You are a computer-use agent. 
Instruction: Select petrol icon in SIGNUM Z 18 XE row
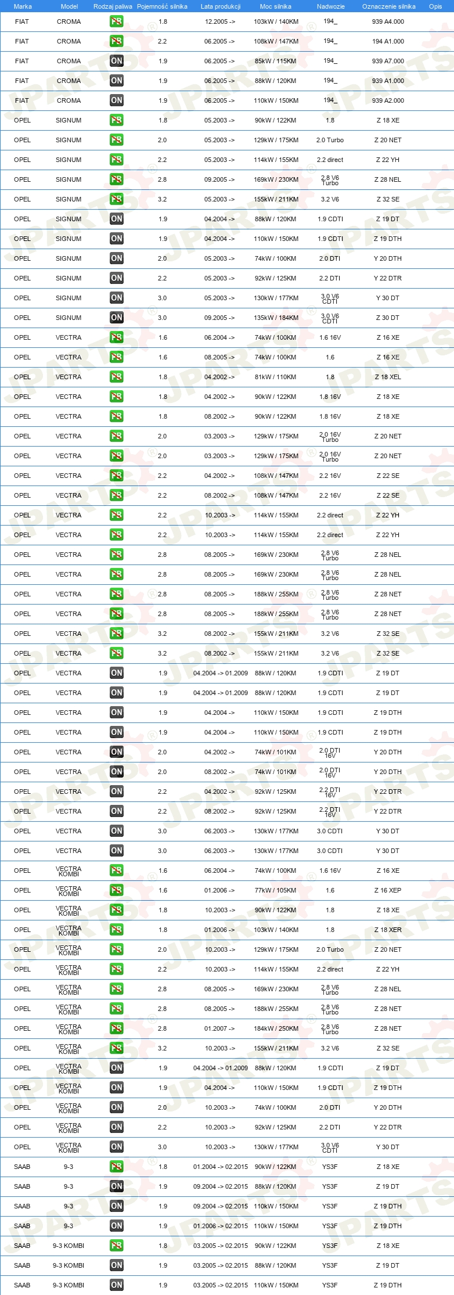[117, 120]
